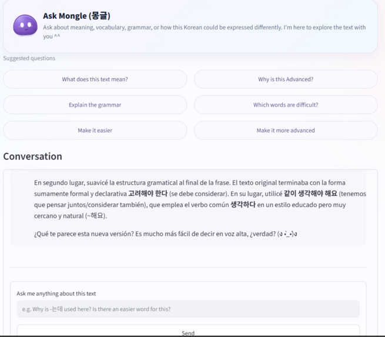
Task: Tap the 'Make it easier' suggestion
Action: [95, 130]
